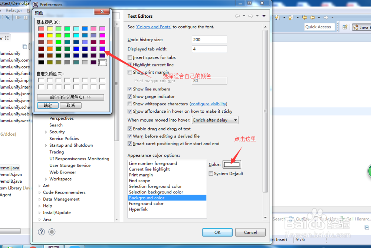Open the Refactor menu in Eclipse
Image resolution: width=371 pixels, height=248 pixels.
(x=14, y=10)
